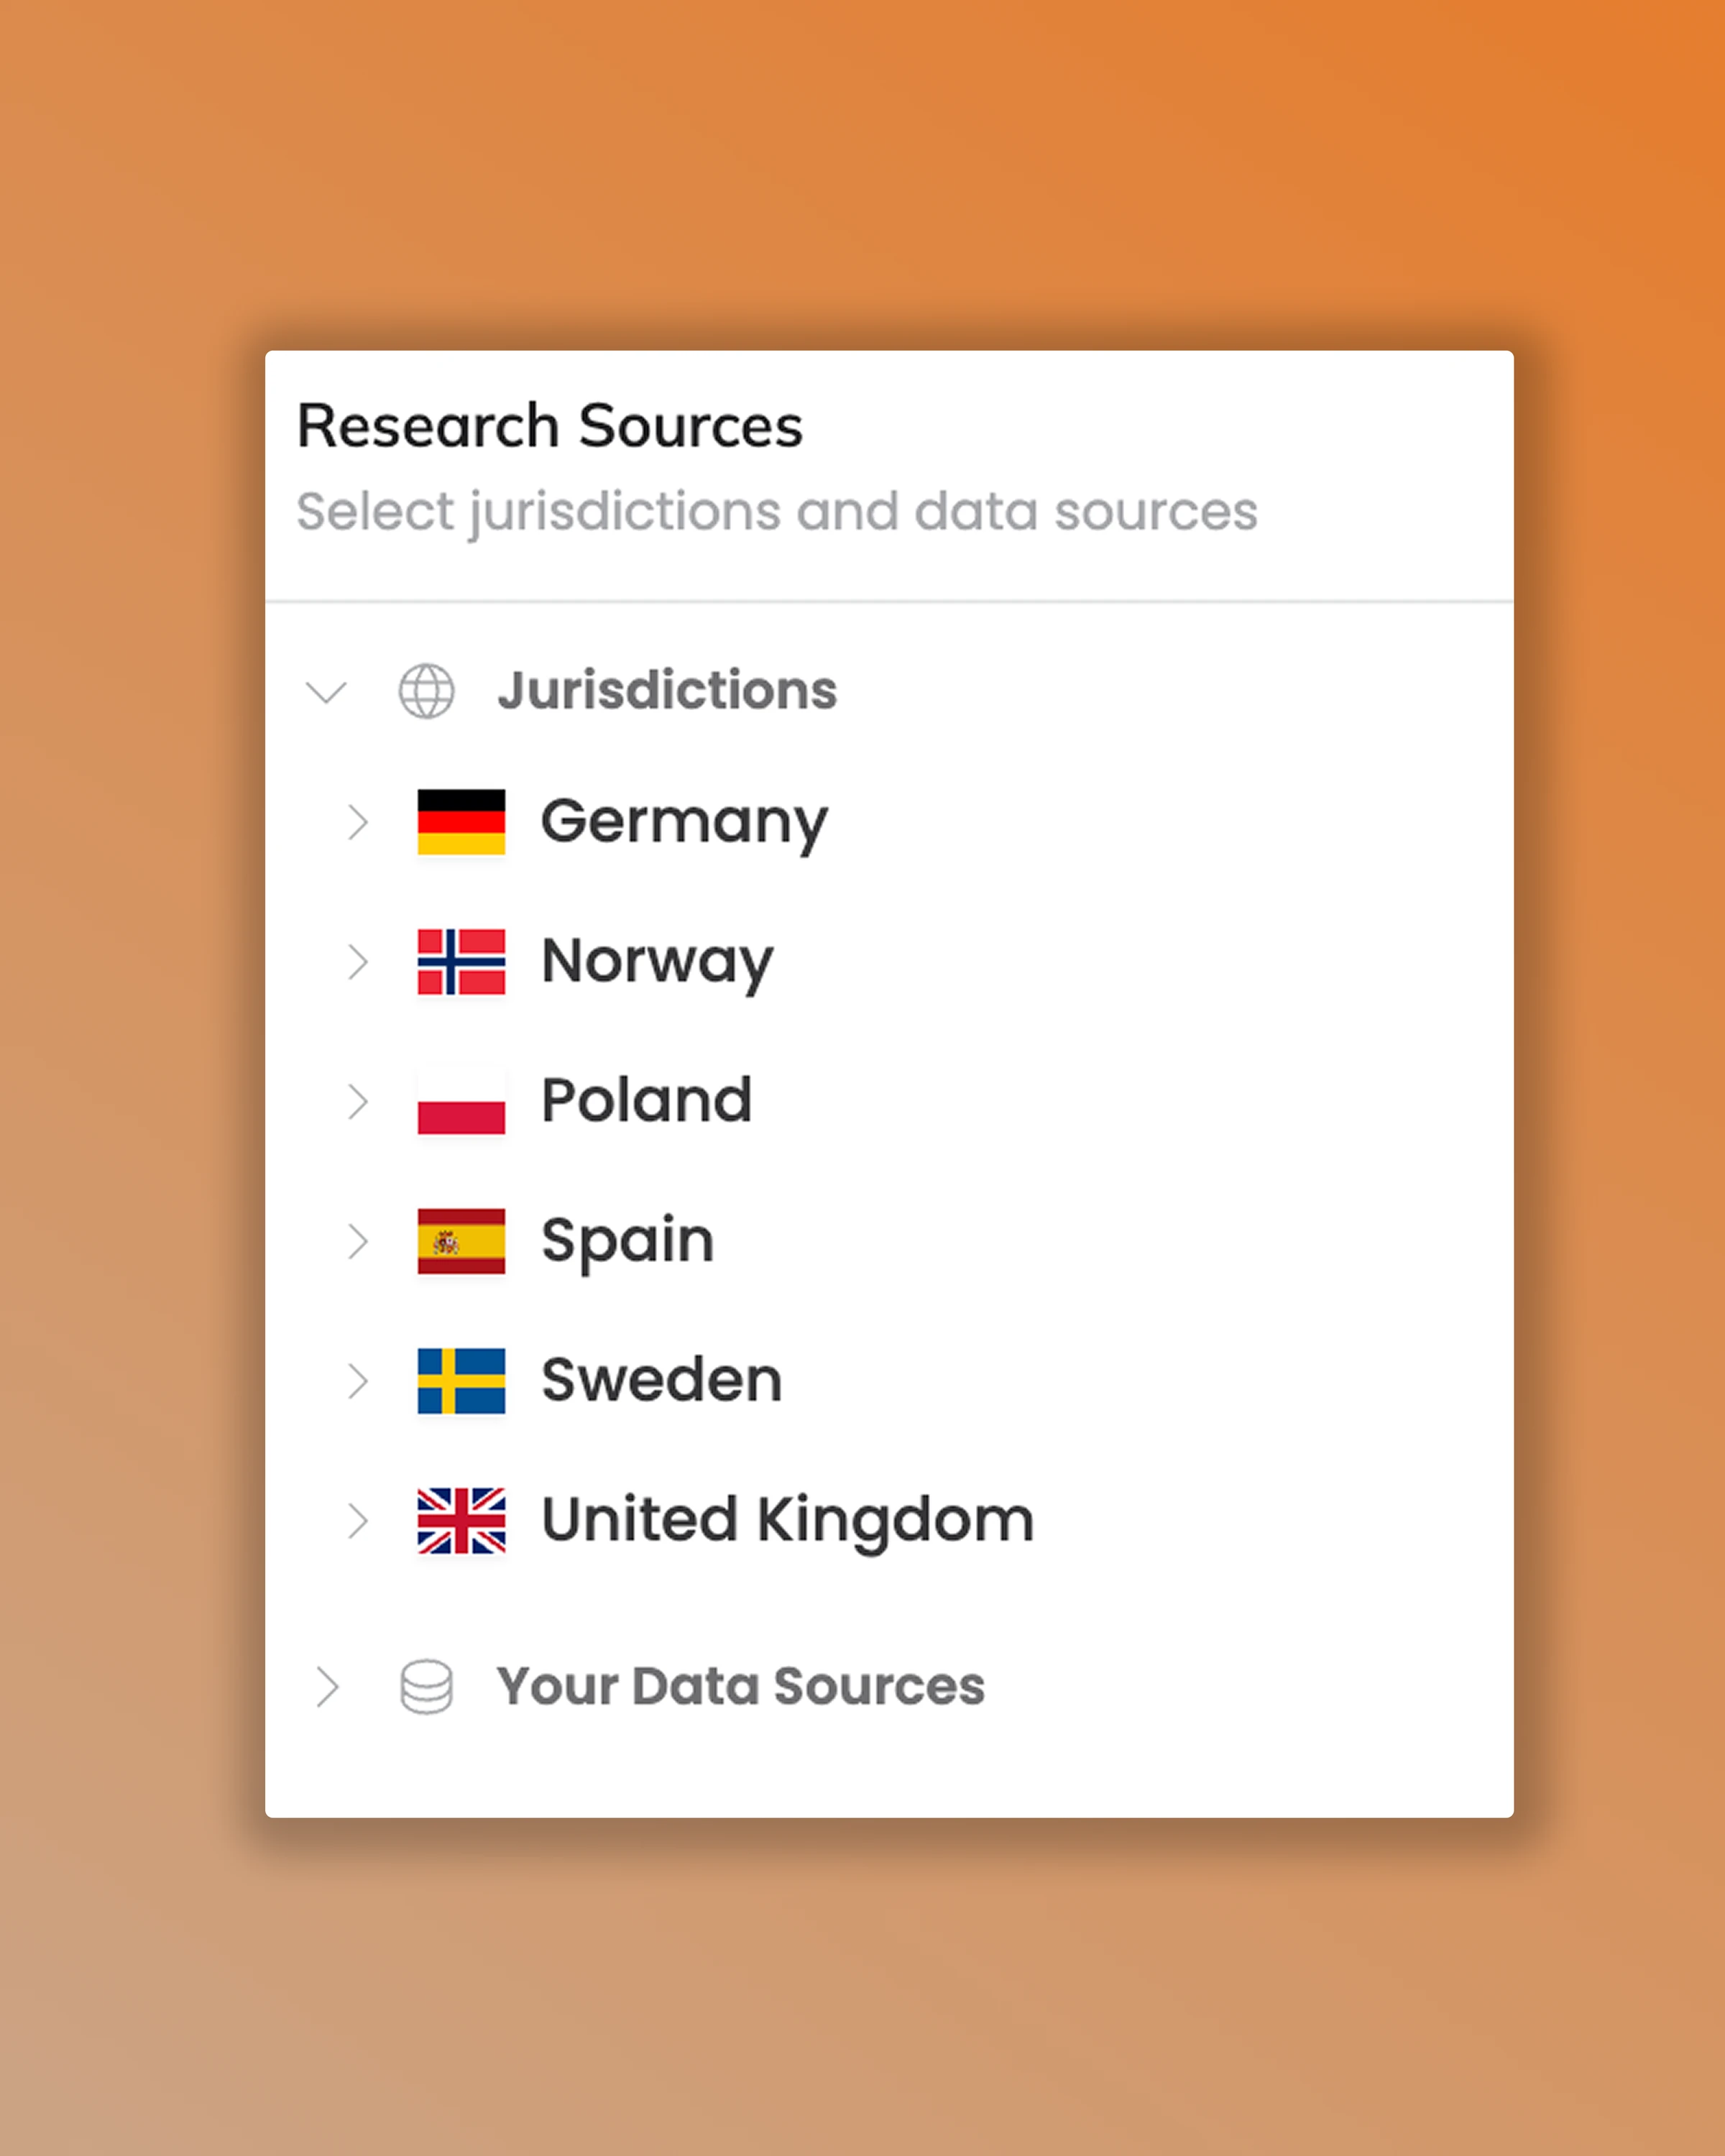Click the Spain flag icon
1725x2156 pixels.
point(461,1240)
